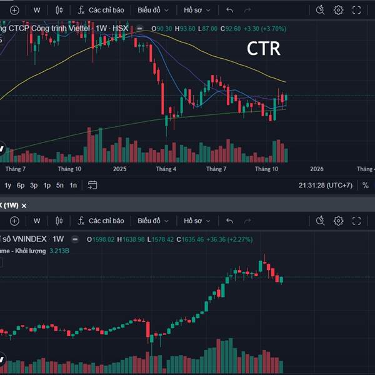Image resolution: width=375 pixels, height=375 pixels.
Task: Redo action in CTR chart toolbar
Action: pos(247,10)
